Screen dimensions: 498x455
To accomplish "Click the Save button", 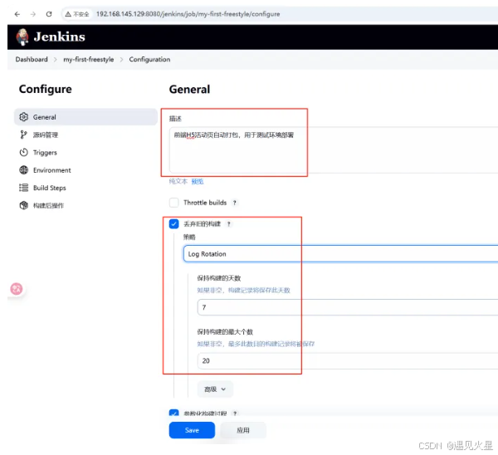I will pos(192,430).
